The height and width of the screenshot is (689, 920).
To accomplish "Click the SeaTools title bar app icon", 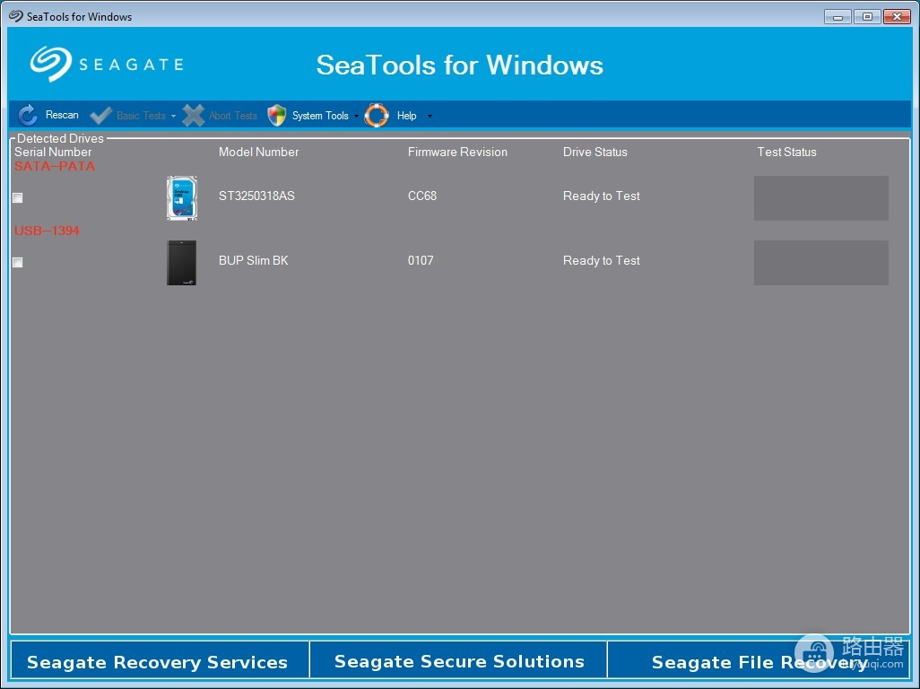I will (x=16, y=16).
